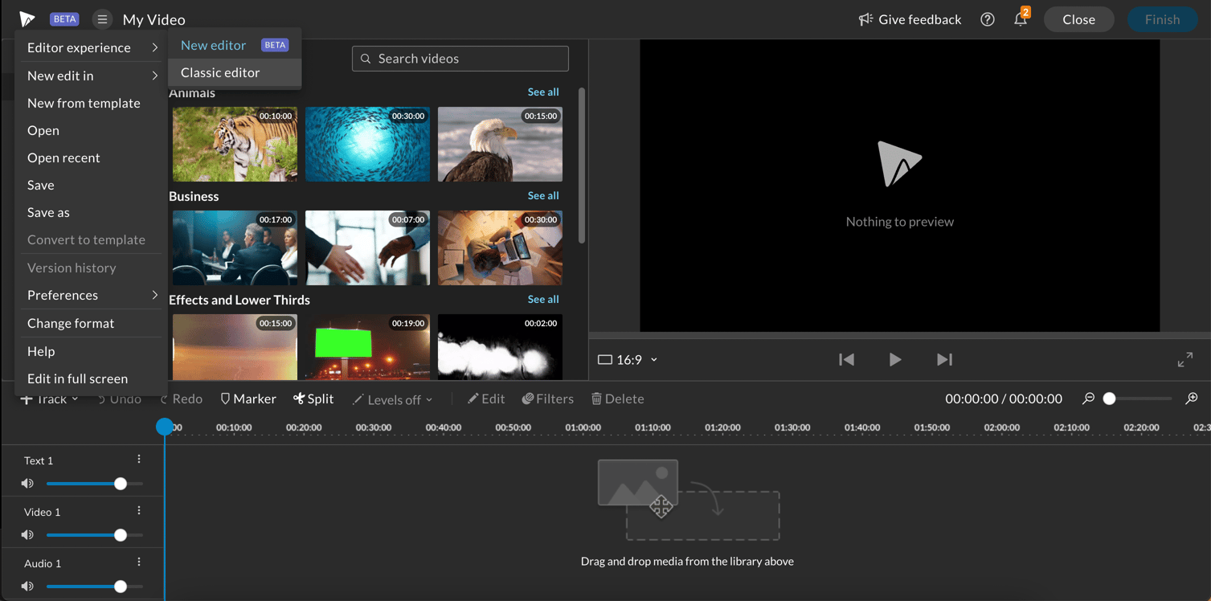Mute the Video 1 track
Image resolution: width=1211 pixels, height=601 pixels.
(x=27, y=534)
